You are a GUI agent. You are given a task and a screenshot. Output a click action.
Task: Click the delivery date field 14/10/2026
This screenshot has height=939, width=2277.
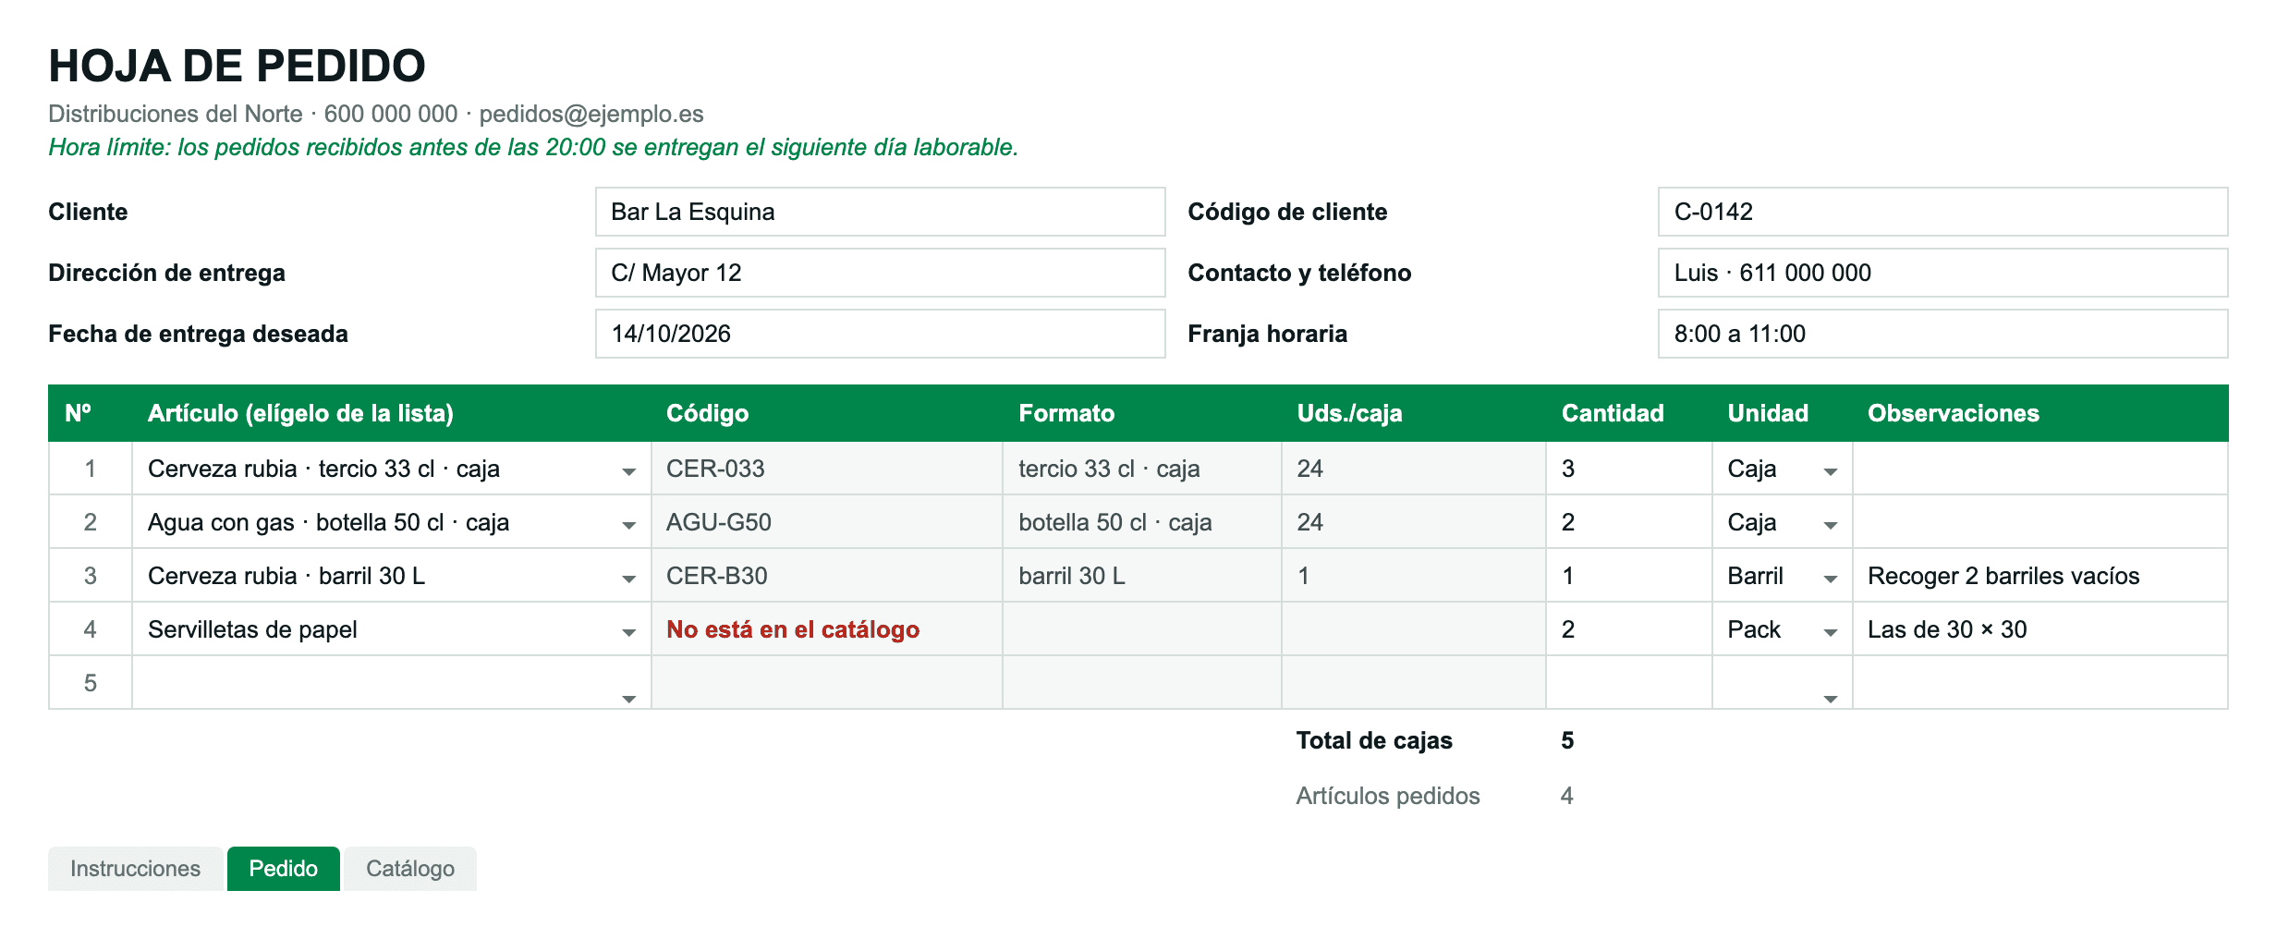[880, 334]
